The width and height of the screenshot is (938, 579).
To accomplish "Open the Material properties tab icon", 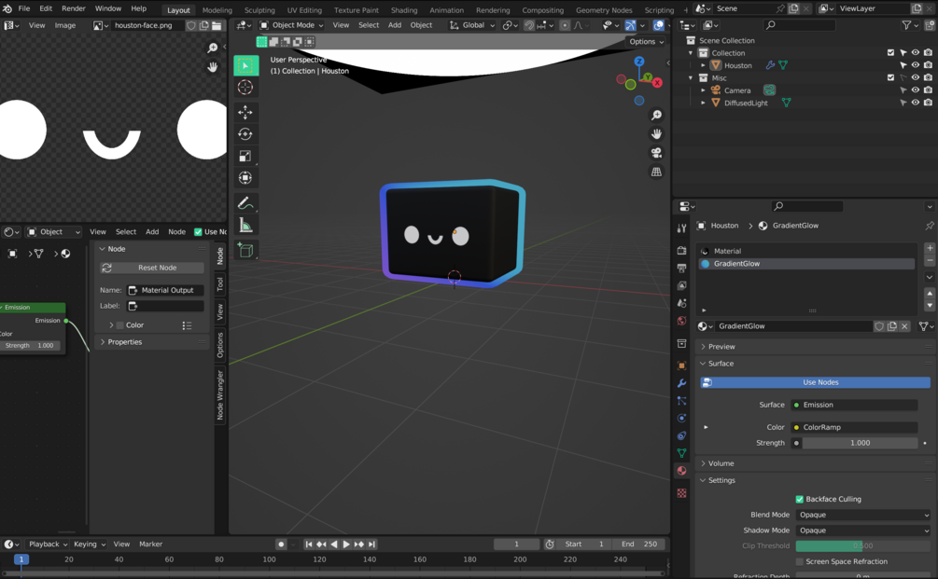I will (x=681, y=471).
